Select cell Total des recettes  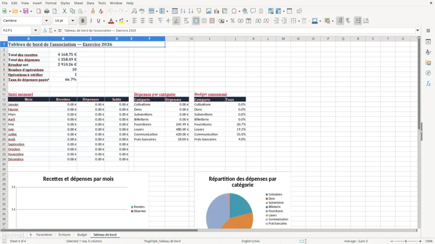28,55
